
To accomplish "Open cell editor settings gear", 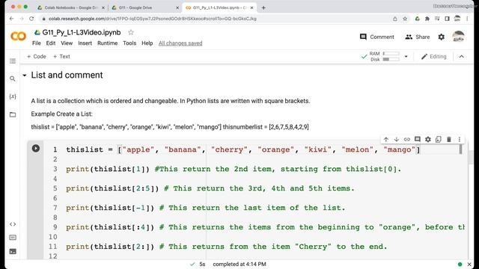I will coord(428,140).
